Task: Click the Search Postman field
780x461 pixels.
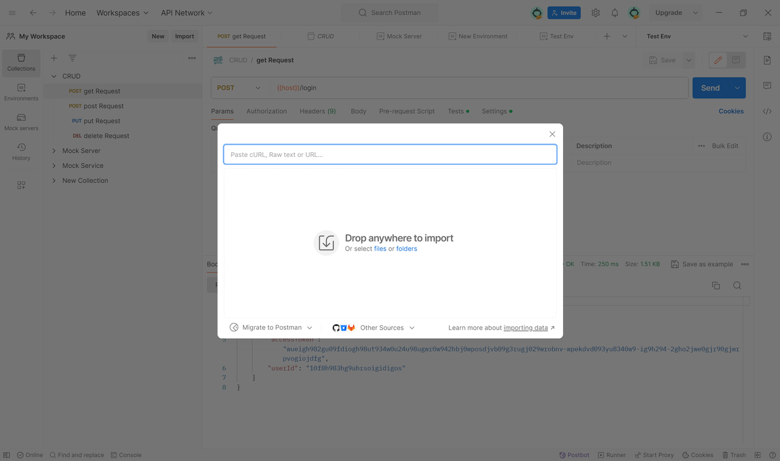Action: pos(390,13)
